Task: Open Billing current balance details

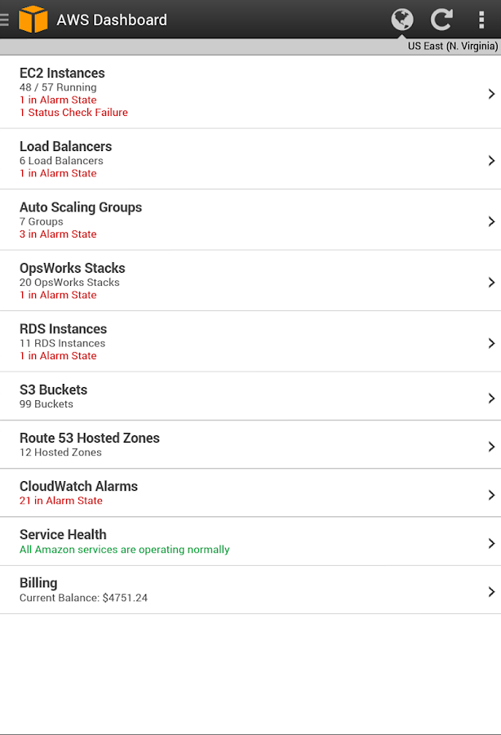Action: (83, 590)
